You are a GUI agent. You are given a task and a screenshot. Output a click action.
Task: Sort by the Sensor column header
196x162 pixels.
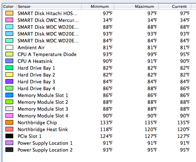coord(49,6)
